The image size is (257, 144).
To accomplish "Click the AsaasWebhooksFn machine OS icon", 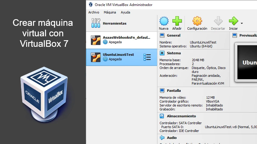I will [x=96, y=40].
